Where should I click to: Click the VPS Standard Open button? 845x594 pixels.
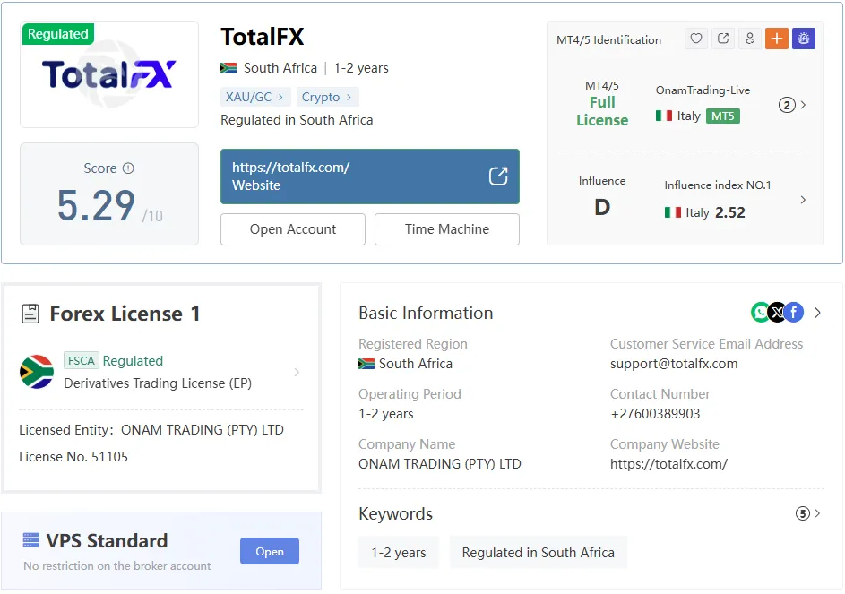270,551
